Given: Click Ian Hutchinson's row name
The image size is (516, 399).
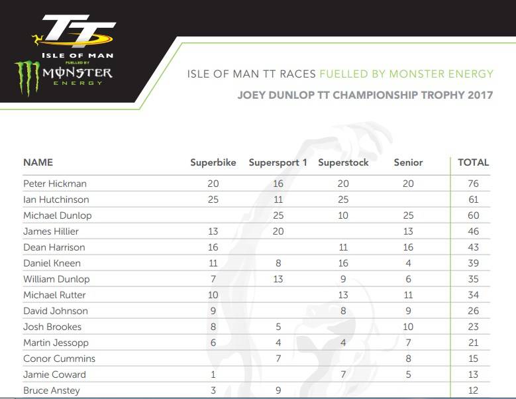Looking at the screenshot, I should 56,199.
